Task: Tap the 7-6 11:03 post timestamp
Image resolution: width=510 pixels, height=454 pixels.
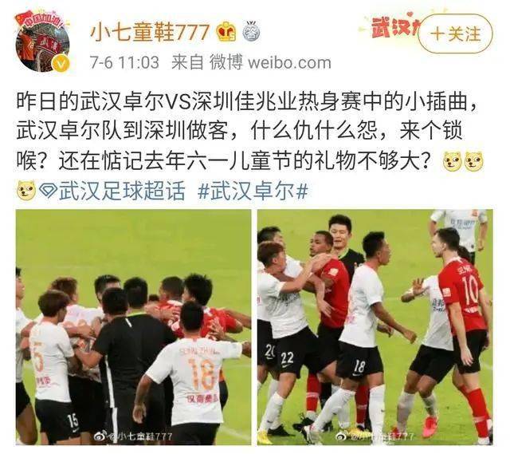Action: pos(124,62)
